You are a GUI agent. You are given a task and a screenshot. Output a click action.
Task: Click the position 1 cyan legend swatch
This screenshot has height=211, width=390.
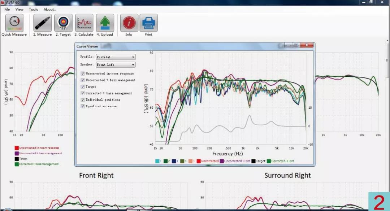pos(157,161)
